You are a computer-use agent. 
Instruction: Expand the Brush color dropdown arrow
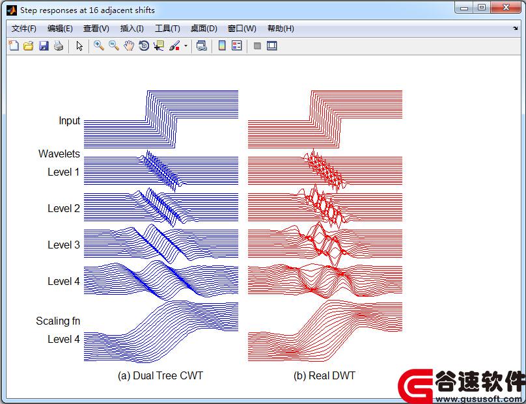tap(186, 46)
